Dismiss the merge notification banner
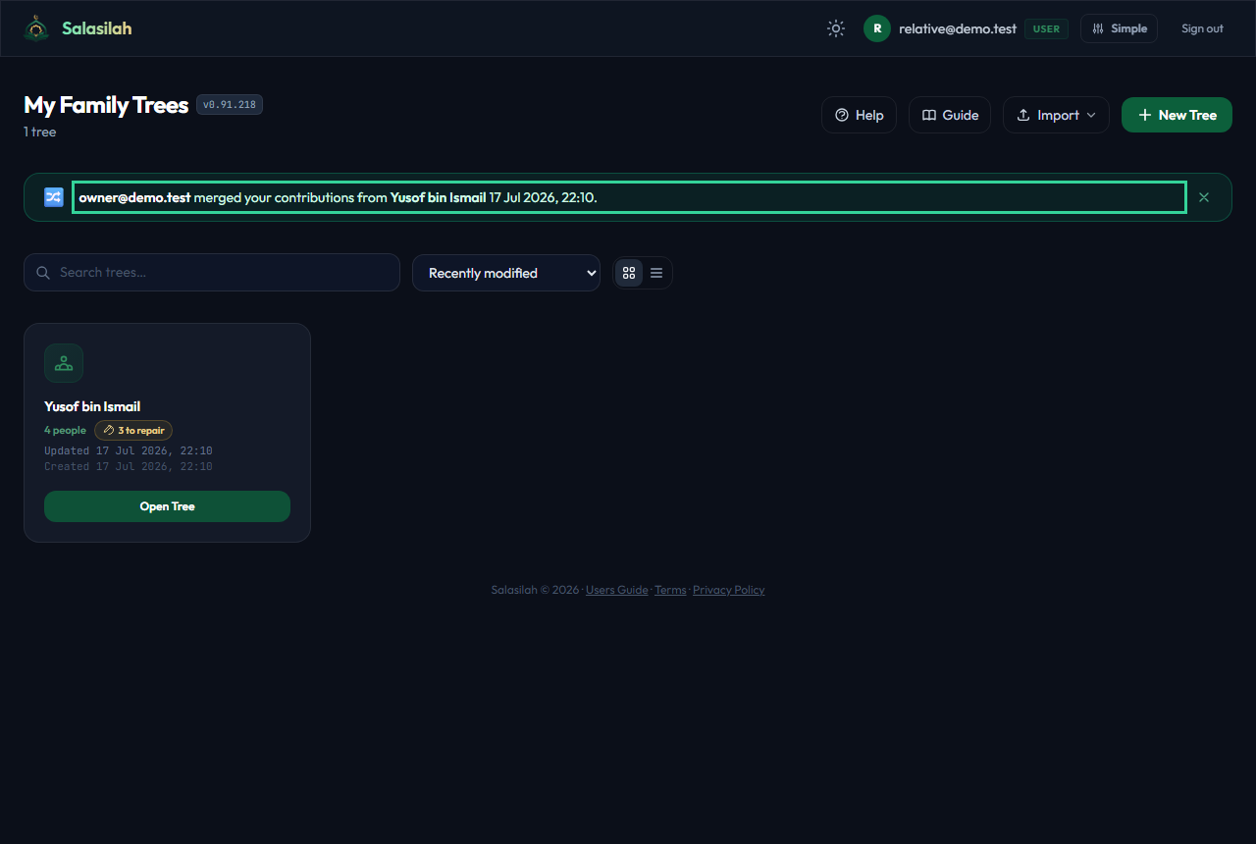The width and height of the screenshot is (1256, 844). (1204, 197)
